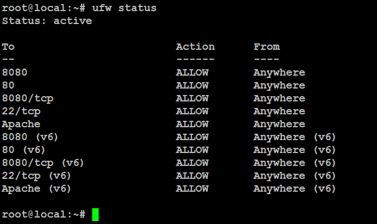
Task: Click the '80 (v6)' rule entry
Action: tap(23, 150)
